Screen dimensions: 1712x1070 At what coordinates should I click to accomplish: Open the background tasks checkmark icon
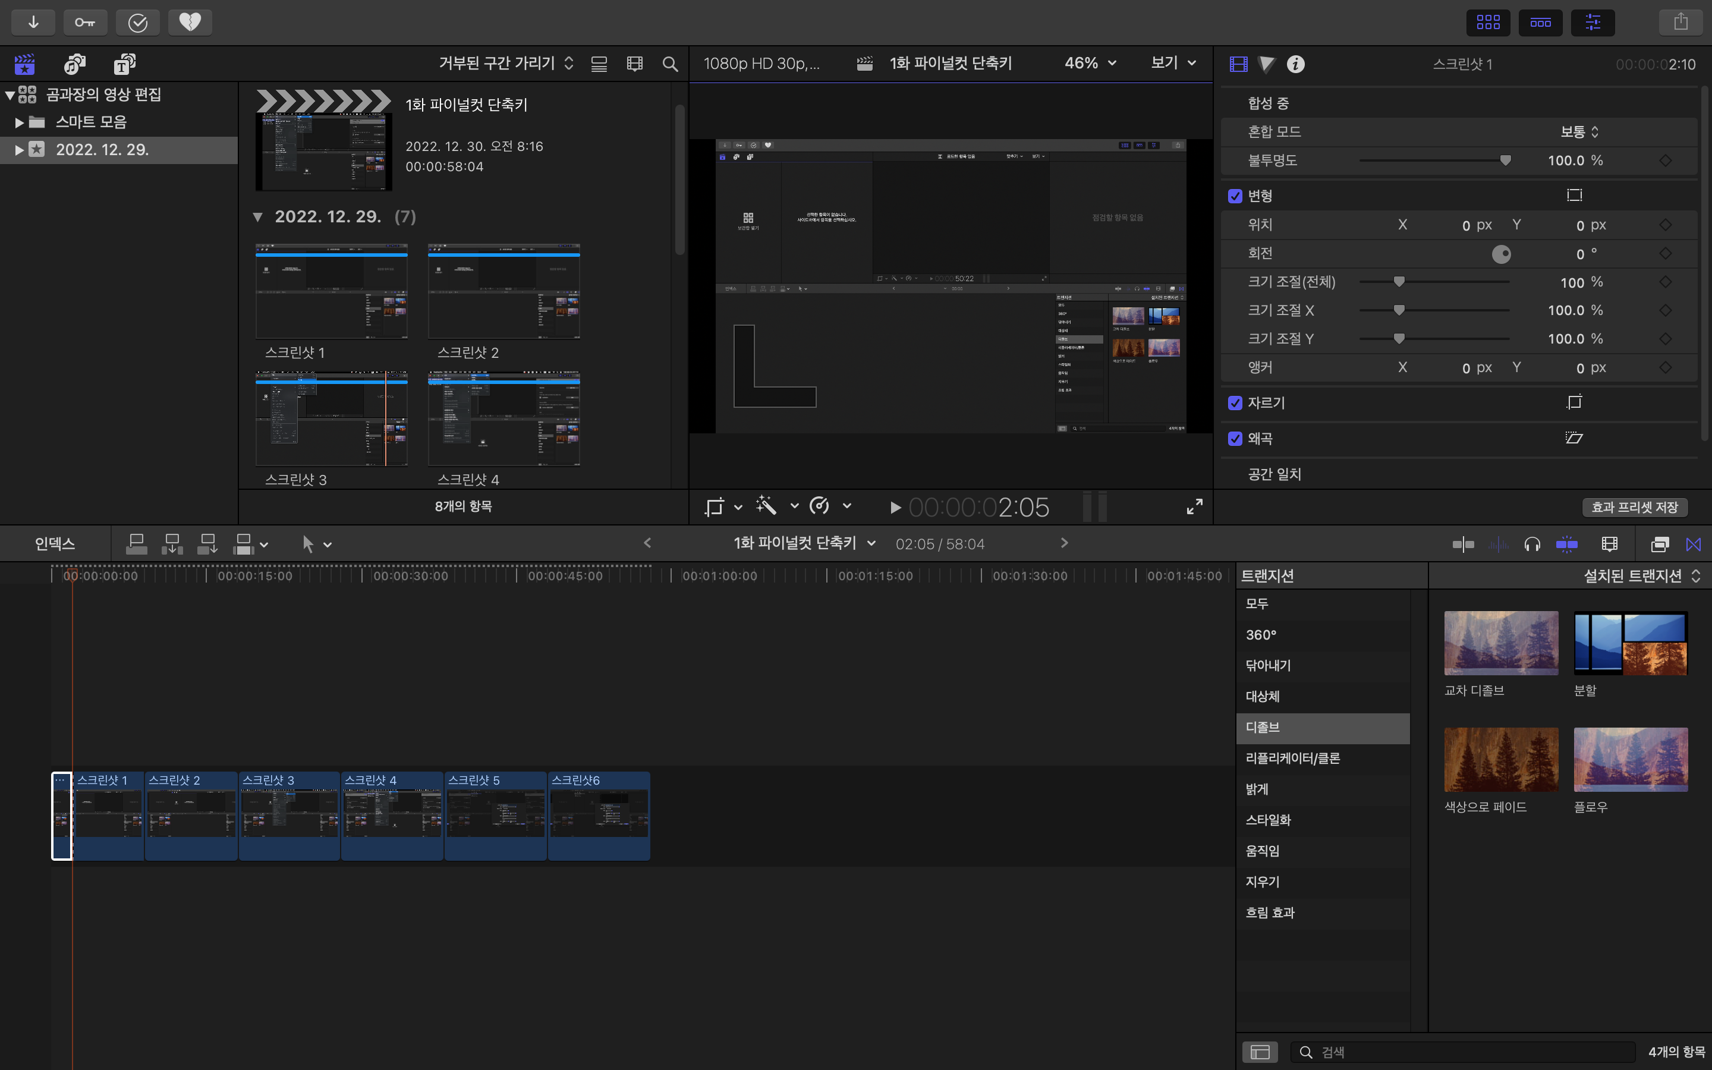pos(138,22)
